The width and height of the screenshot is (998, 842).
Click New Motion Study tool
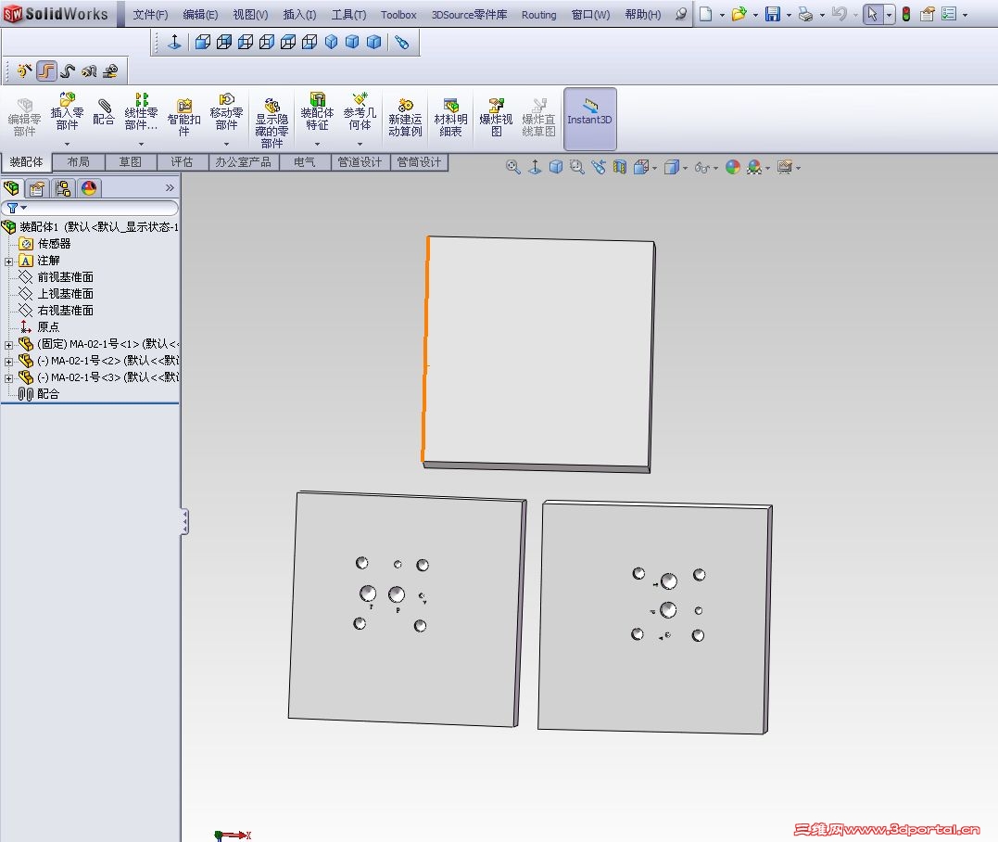click(406, 118)
